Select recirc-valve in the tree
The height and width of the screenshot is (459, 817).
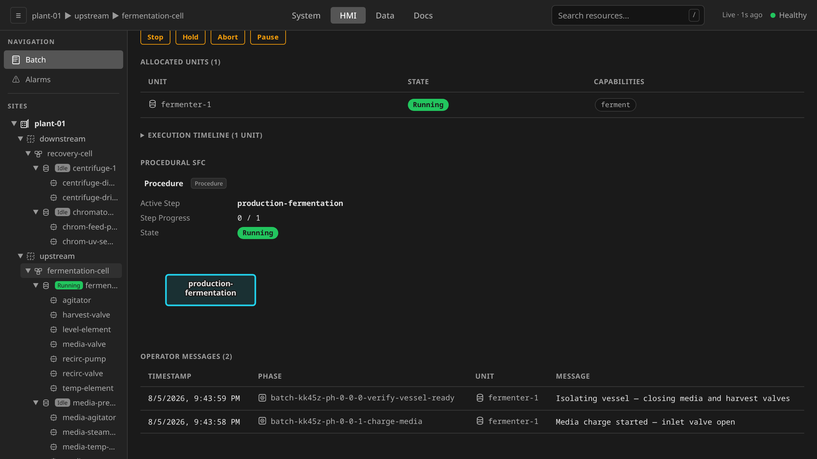point(83,373)
